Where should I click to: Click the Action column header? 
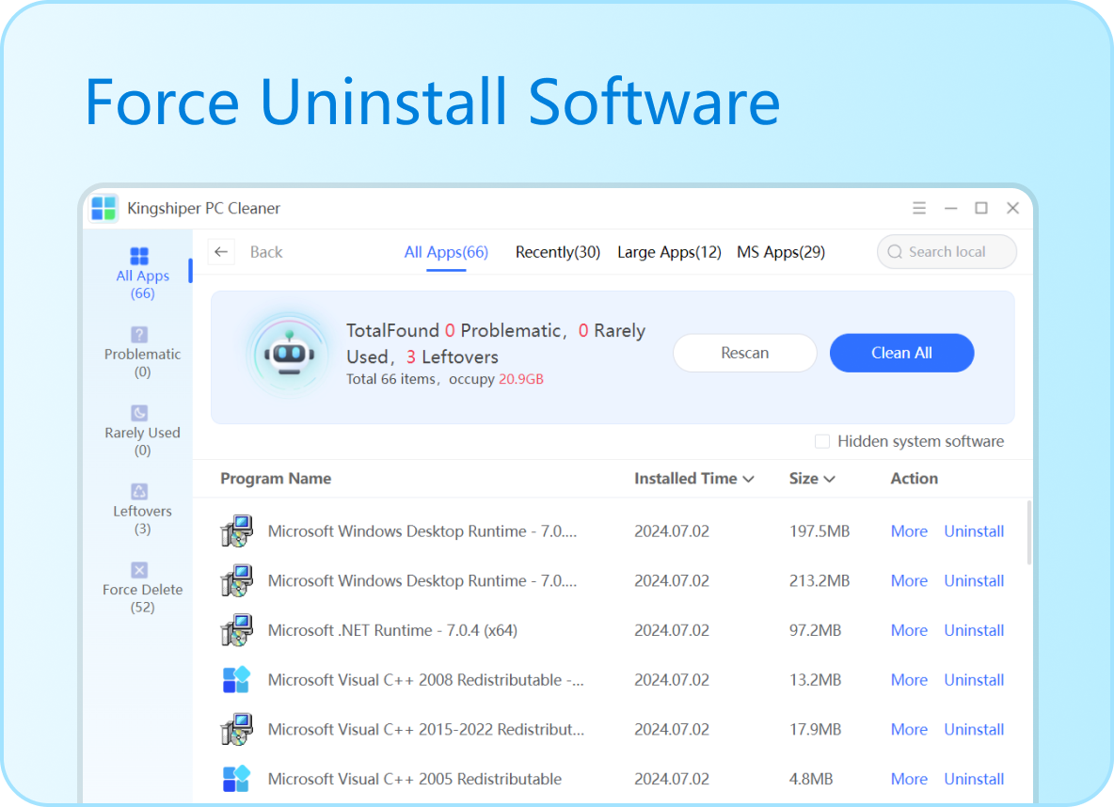[914, 479]
